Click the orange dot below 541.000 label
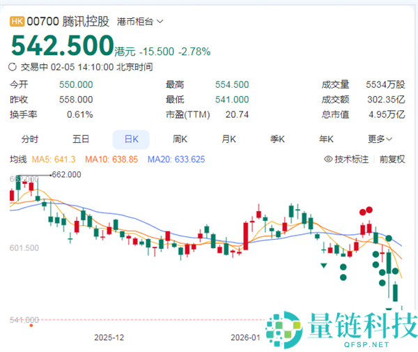This screenshot has width=418, height=352. pos(31,326)
